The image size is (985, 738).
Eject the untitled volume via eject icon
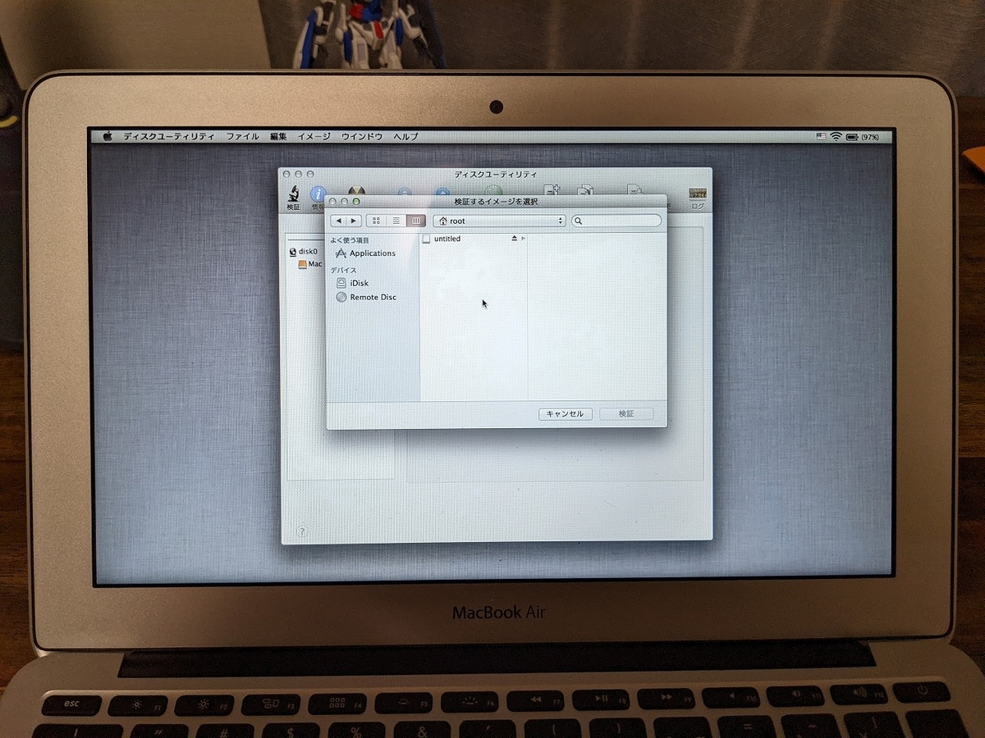[x=515, y=239]
